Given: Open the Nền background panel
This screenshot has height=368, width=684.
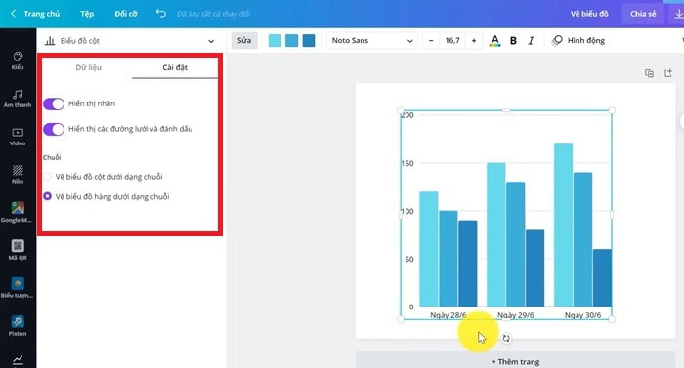Looking at the screenshot, I should tap(18, 175).
